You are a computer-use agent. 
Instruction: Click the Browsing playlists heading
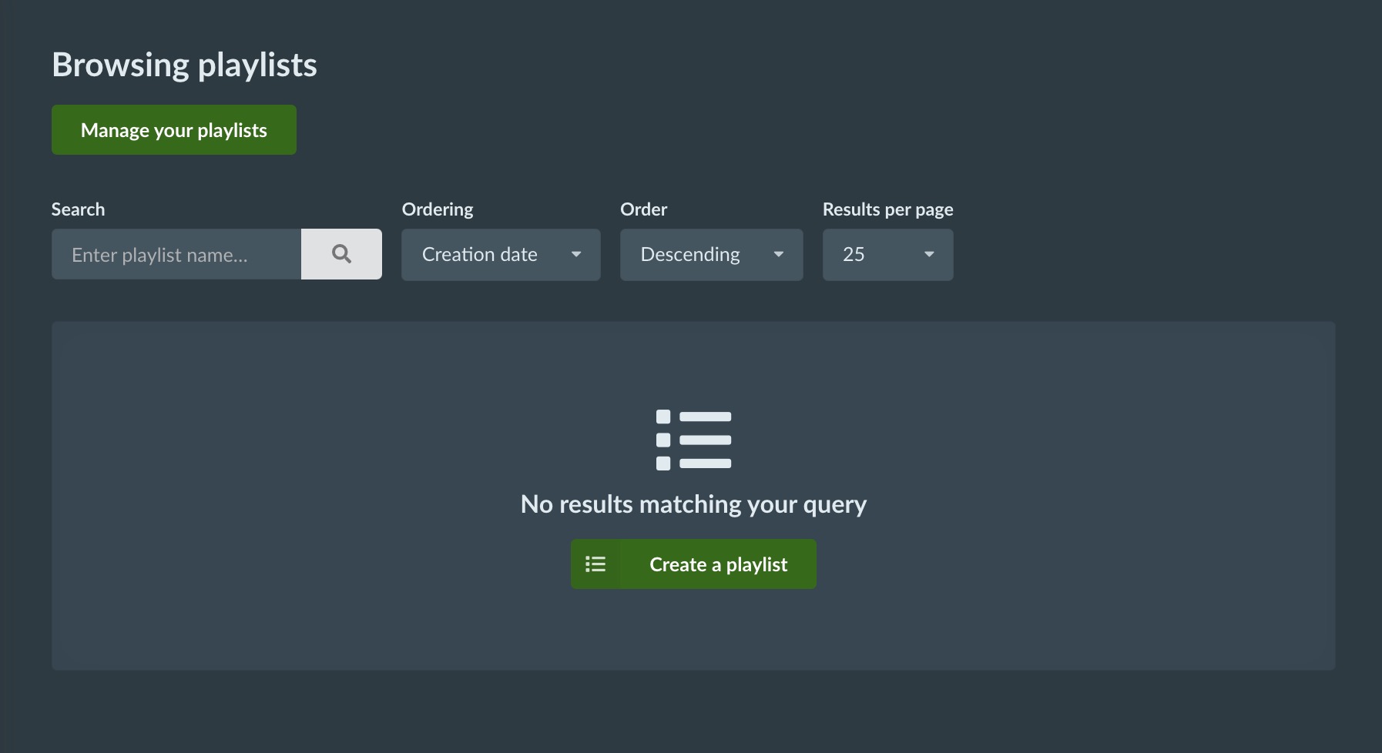[x=184, y=65]
